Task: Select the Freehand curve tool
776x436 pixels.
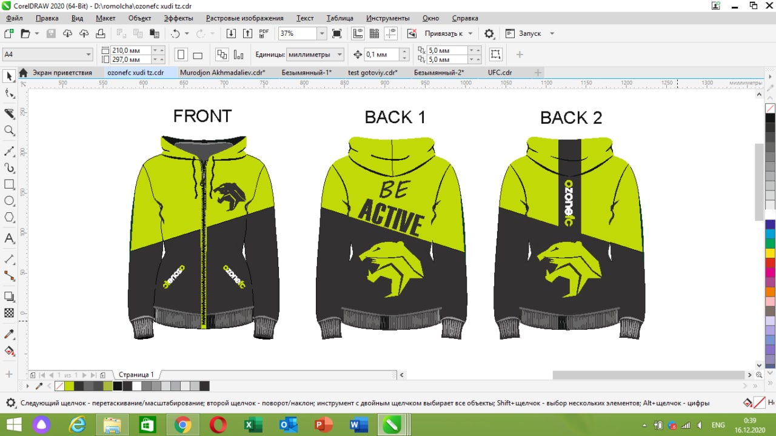Action: [9, 150]
